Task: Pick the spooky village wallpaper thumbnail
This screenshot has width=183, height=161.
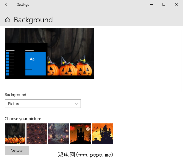Action: click(x=59, y=134)
